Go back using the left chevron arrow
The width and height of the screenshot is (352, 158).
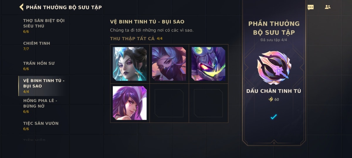coord(21,7)
